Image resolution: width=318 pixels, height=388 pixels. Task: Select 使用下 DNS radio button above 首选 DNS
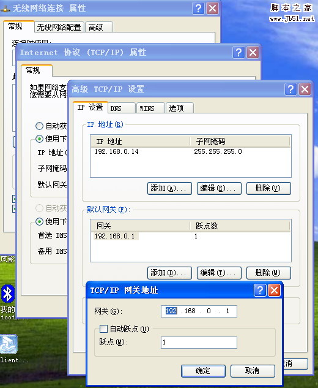click(x=39, y=221)
